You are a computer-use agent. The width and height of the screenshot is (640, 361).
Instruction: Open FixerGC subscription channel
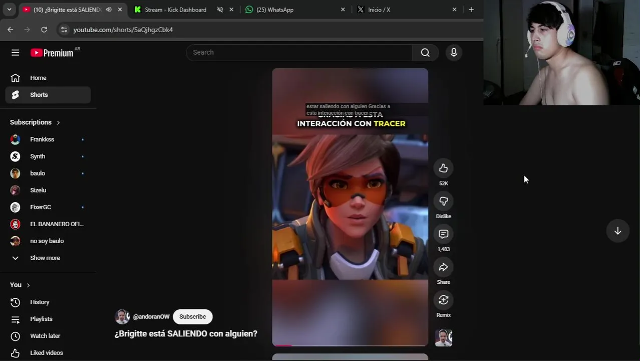[x=48, y=207]
